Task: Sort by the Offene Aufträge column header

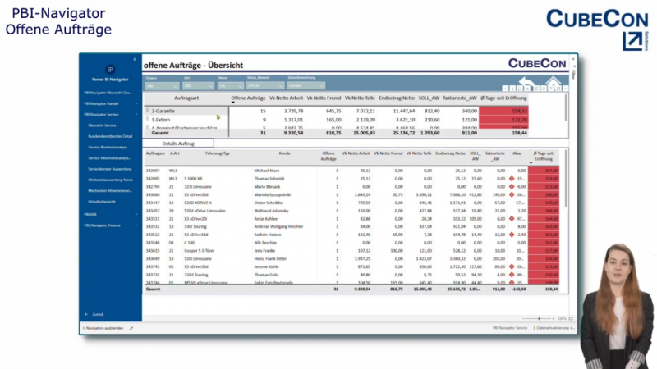Action: click(x=248, y=98)
